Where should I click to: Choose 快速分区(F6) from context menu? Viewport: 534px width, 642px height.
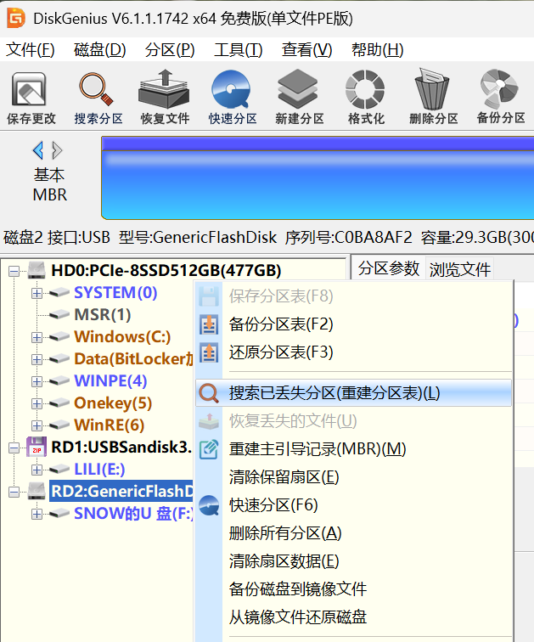tap(353, 504)
